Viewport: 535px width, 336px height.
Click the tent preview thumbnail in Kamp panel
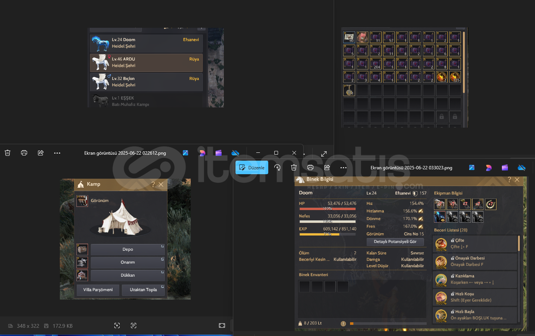pos(121,218)
